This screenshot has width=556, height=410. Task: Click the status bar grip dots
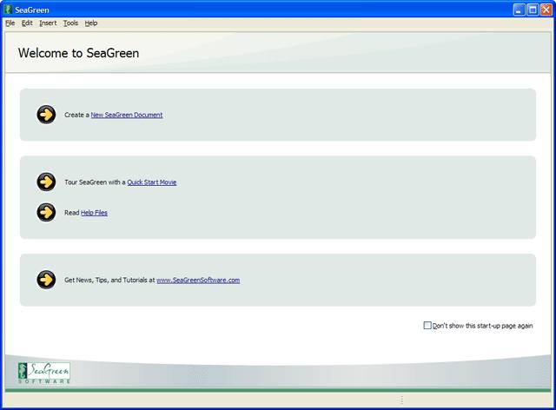[x=401, y=400]
